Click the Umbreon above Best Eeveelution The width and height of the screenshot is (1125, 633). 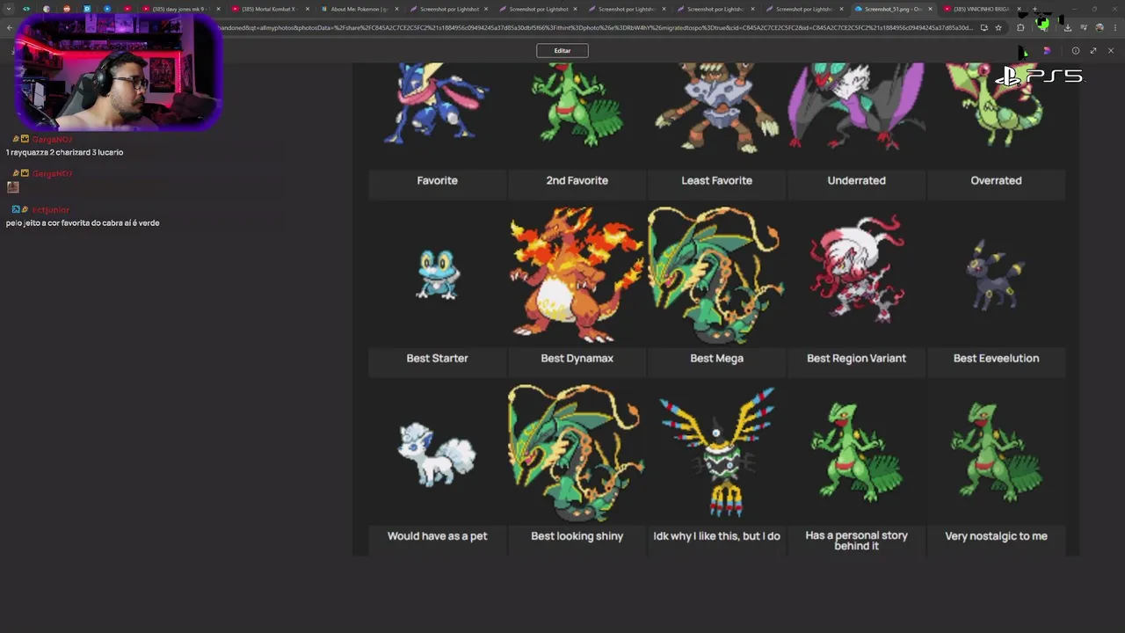(x=996, y=274)
